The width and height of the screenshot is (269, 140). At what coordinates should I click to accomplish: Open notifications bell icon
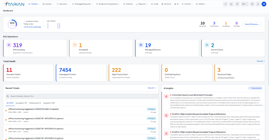(258, 4)
